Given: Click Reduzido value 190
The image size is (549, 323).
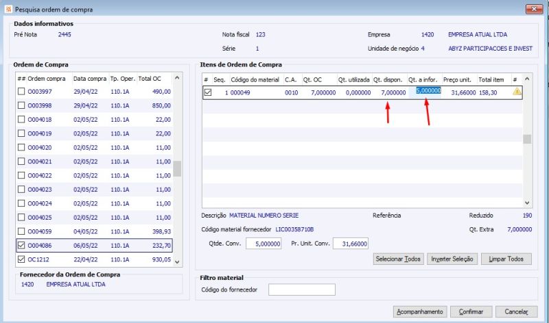Looking at the screenshot, I should [x=527, y=216].
